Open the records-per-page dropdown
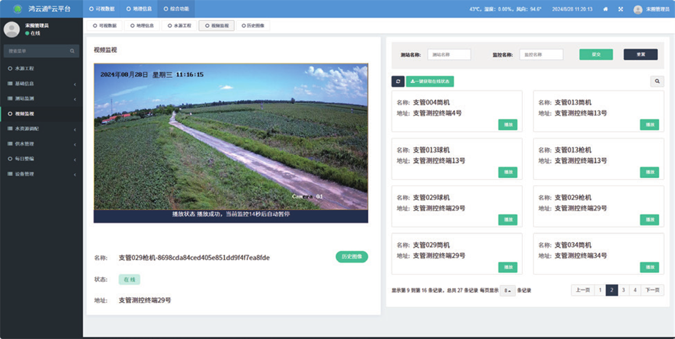The width and height of the screenshot is (675, 339). pos(507,290)
